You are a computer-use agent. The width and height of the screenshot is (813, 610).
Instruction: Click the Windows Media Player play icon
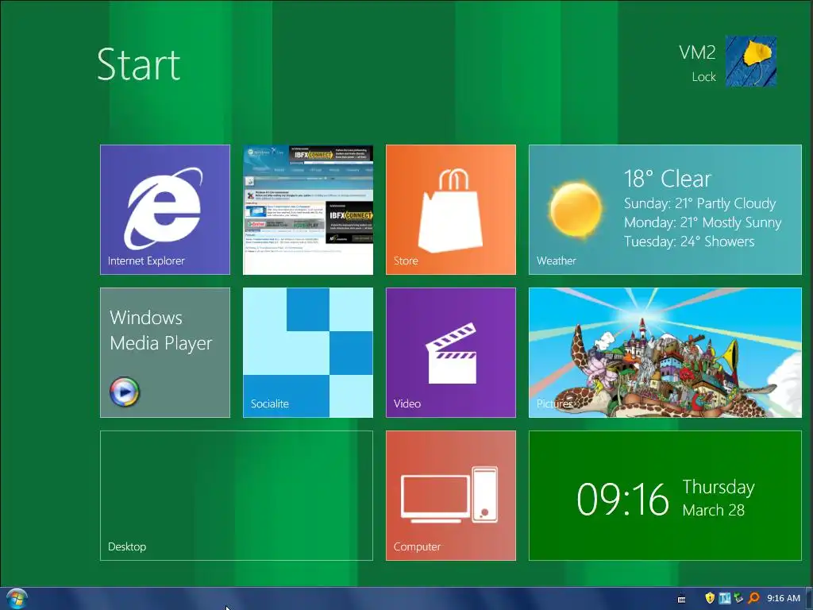pyautogui.click(x=125, y=392)
